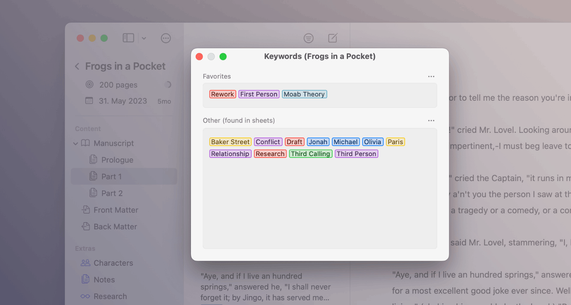The height and width of the screenshot is (305, 571).
Task: Select Part 2 in the sidebar
Action: click(x=112, y=193)
